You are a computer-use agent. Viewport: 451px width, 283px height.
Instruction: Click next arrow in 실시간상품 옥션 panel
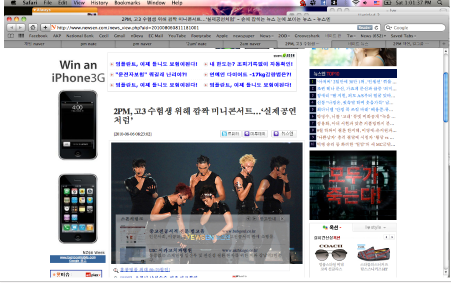coord(392,237)
